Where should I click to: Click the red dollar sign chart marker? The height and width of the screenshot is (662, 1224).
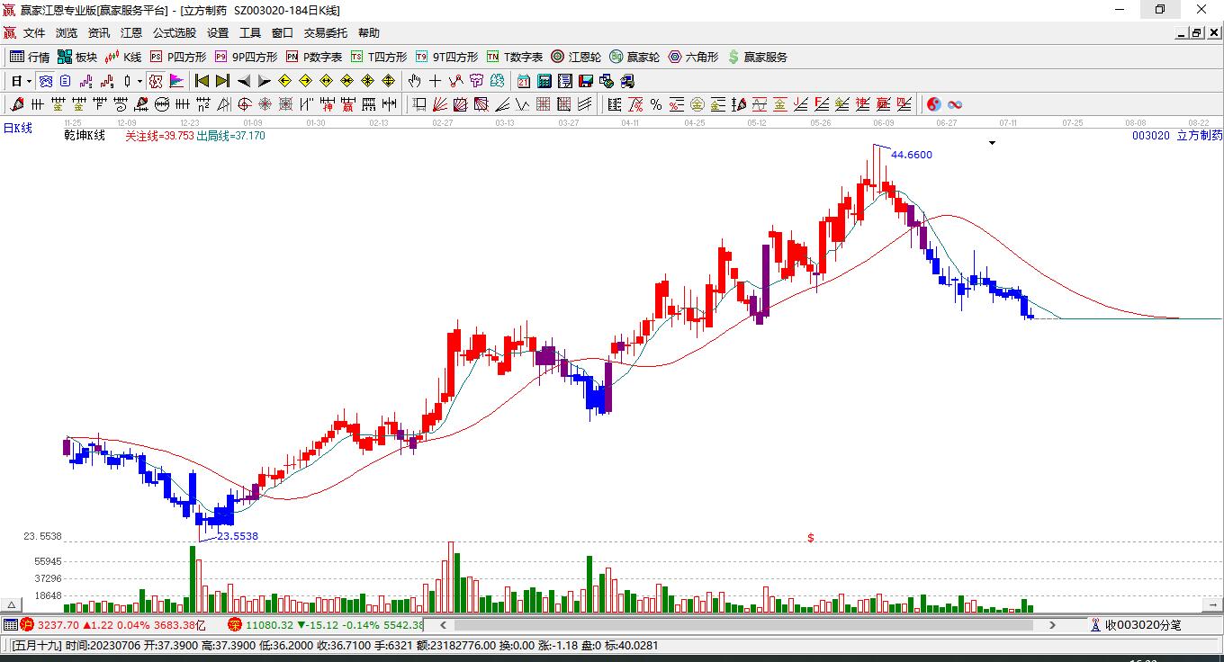(811, 538)
